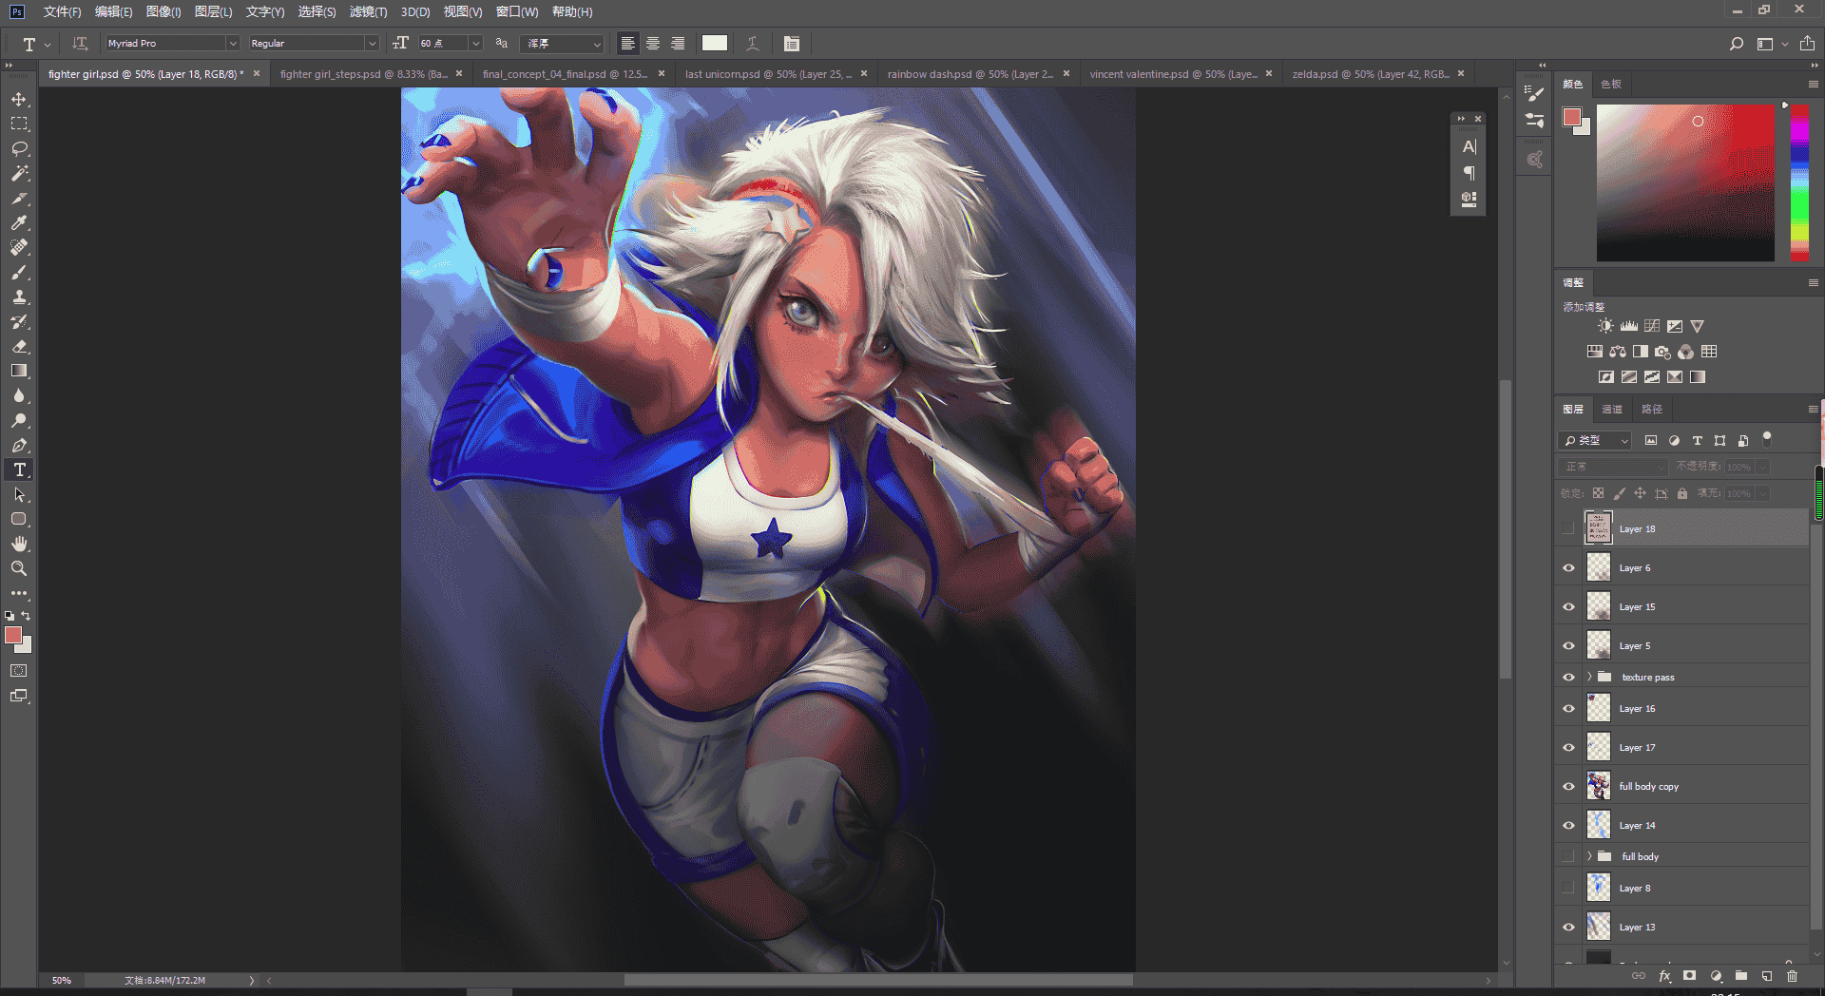Switch to the 通道 channels tab
1825x996 pixels.
click(x=1612, y=410)
